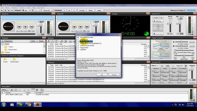Click the Float button in Playlist
This screenshot has height=111, width=197.
point(33,41)
